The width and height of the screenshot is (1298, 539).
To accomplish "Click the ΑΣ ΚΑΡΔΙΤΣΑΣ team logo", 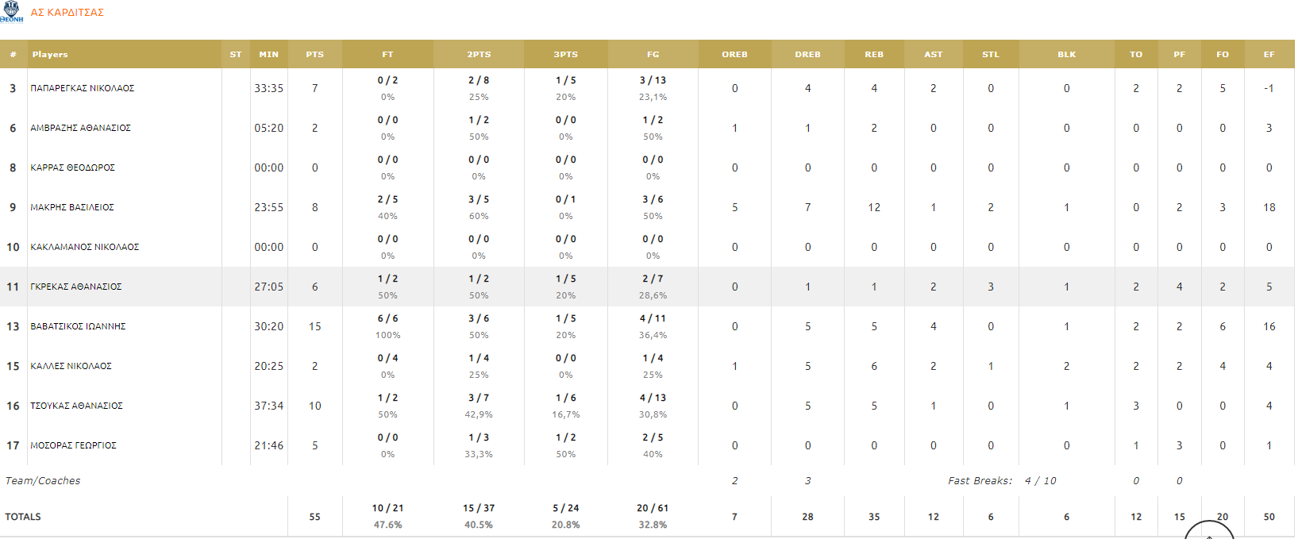I will [11, 11].
